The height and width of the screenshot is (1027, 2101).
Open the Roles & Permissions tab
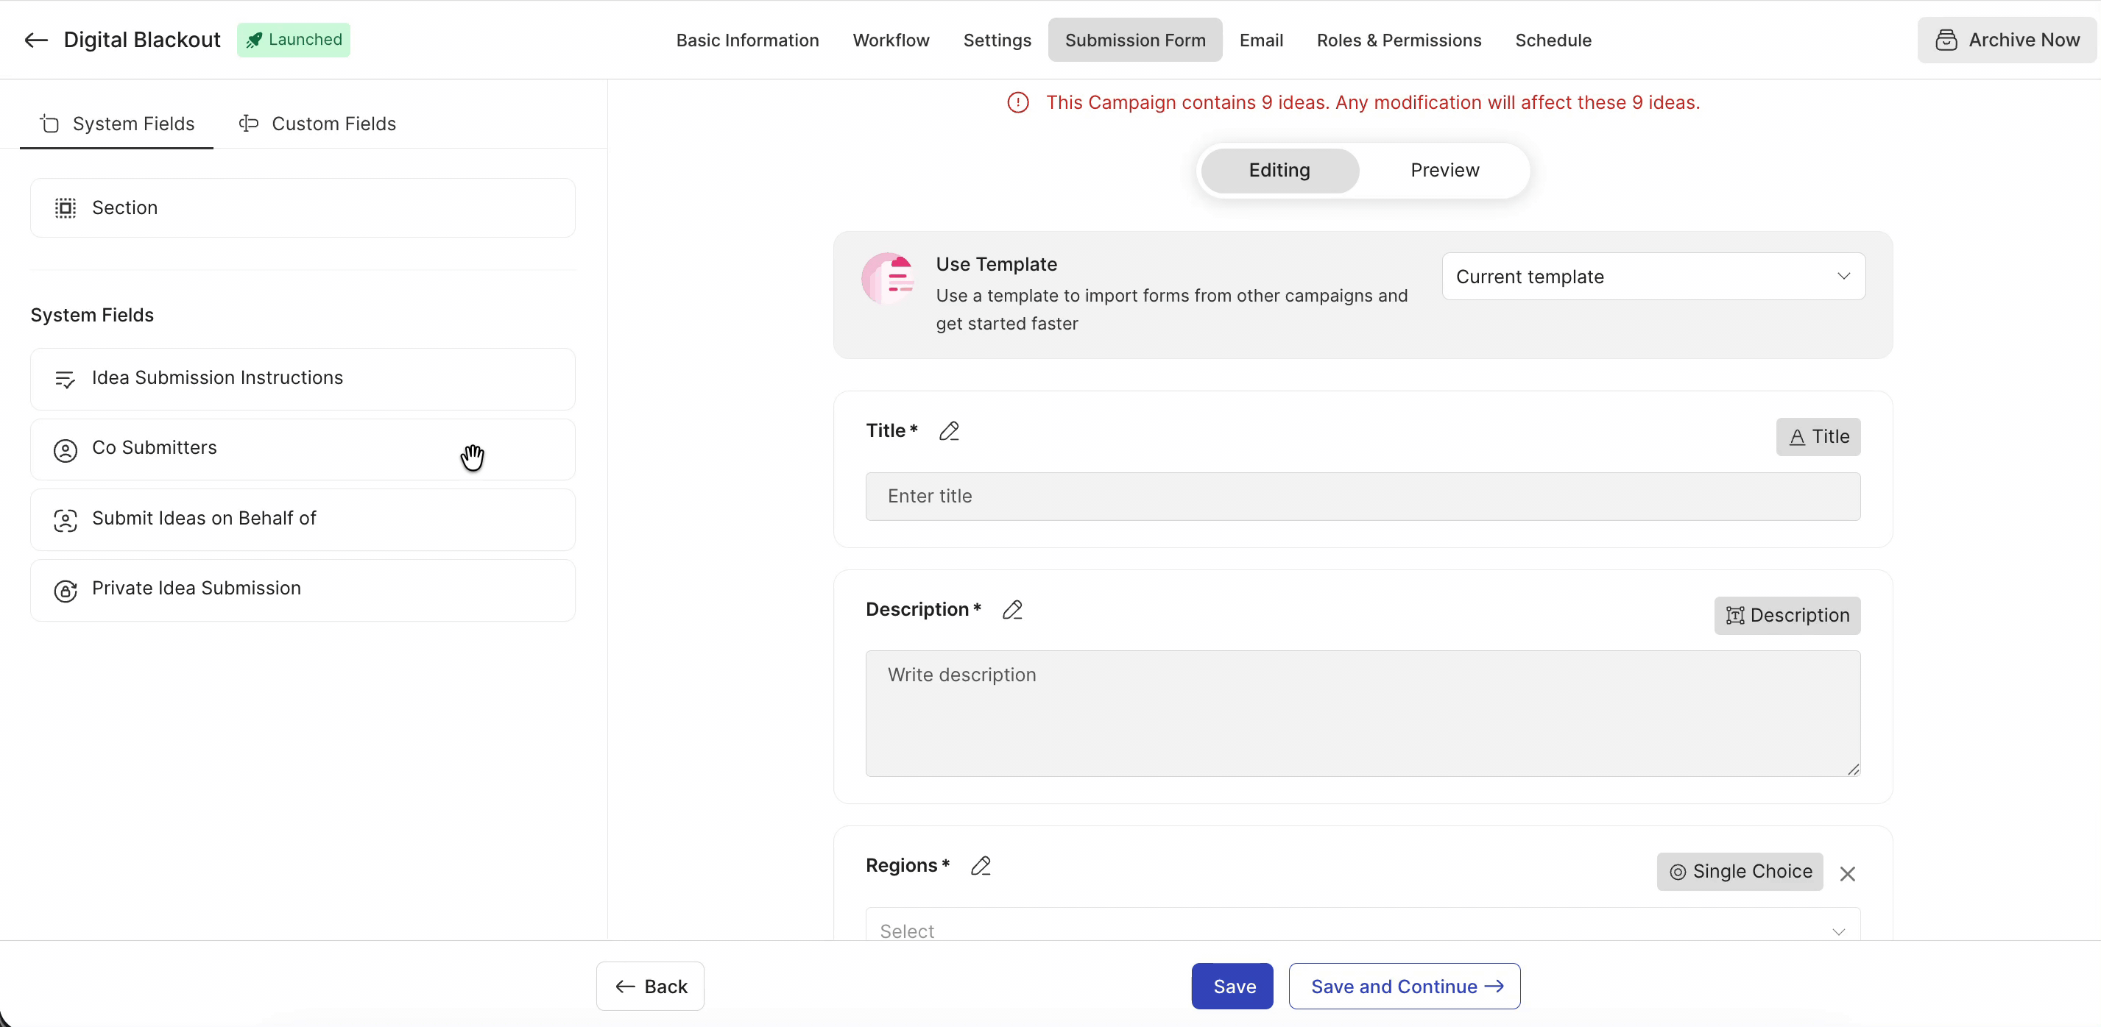1399,40
